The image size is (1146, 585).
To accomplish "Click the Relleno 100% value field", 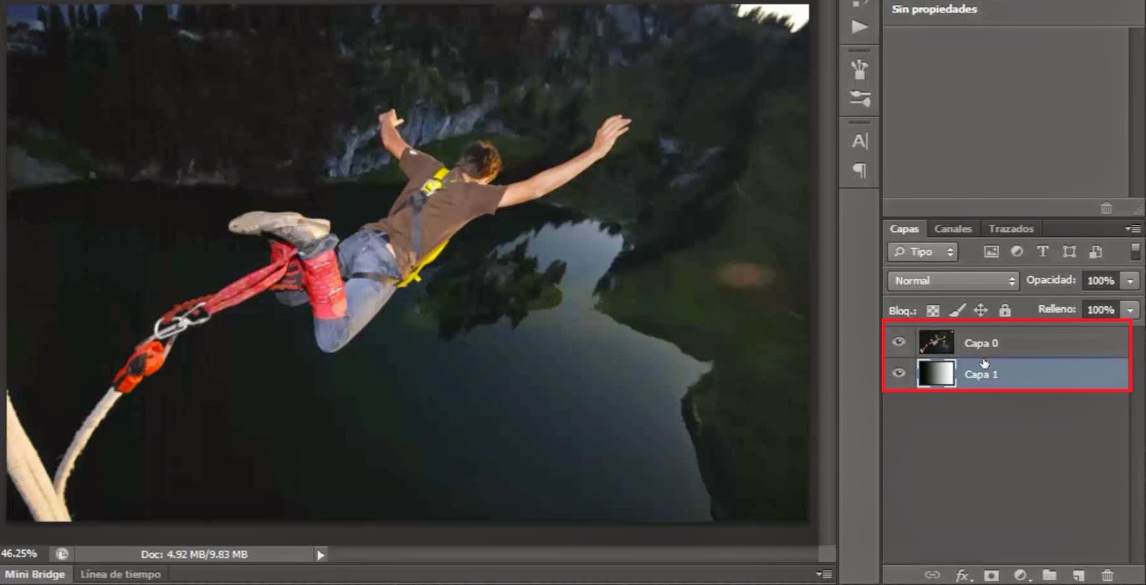I will (x=1102, y=310).
